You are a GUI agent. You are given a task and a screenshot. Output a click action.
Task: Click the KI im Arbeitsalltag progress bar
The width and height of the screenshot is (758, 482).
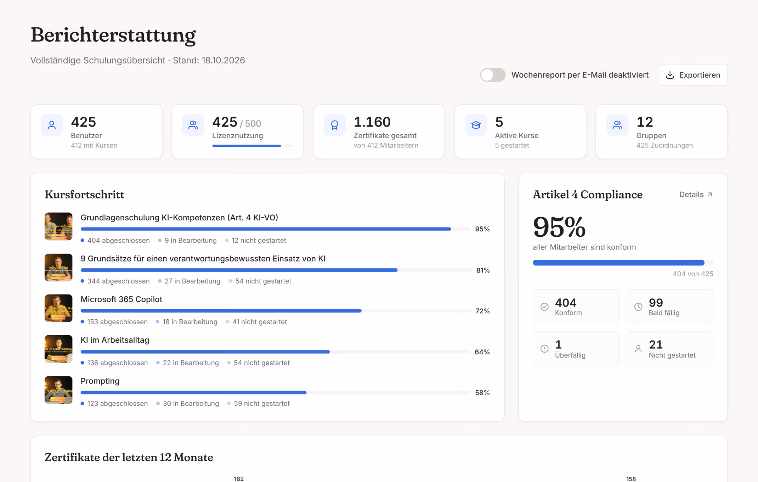pos(275,352)
